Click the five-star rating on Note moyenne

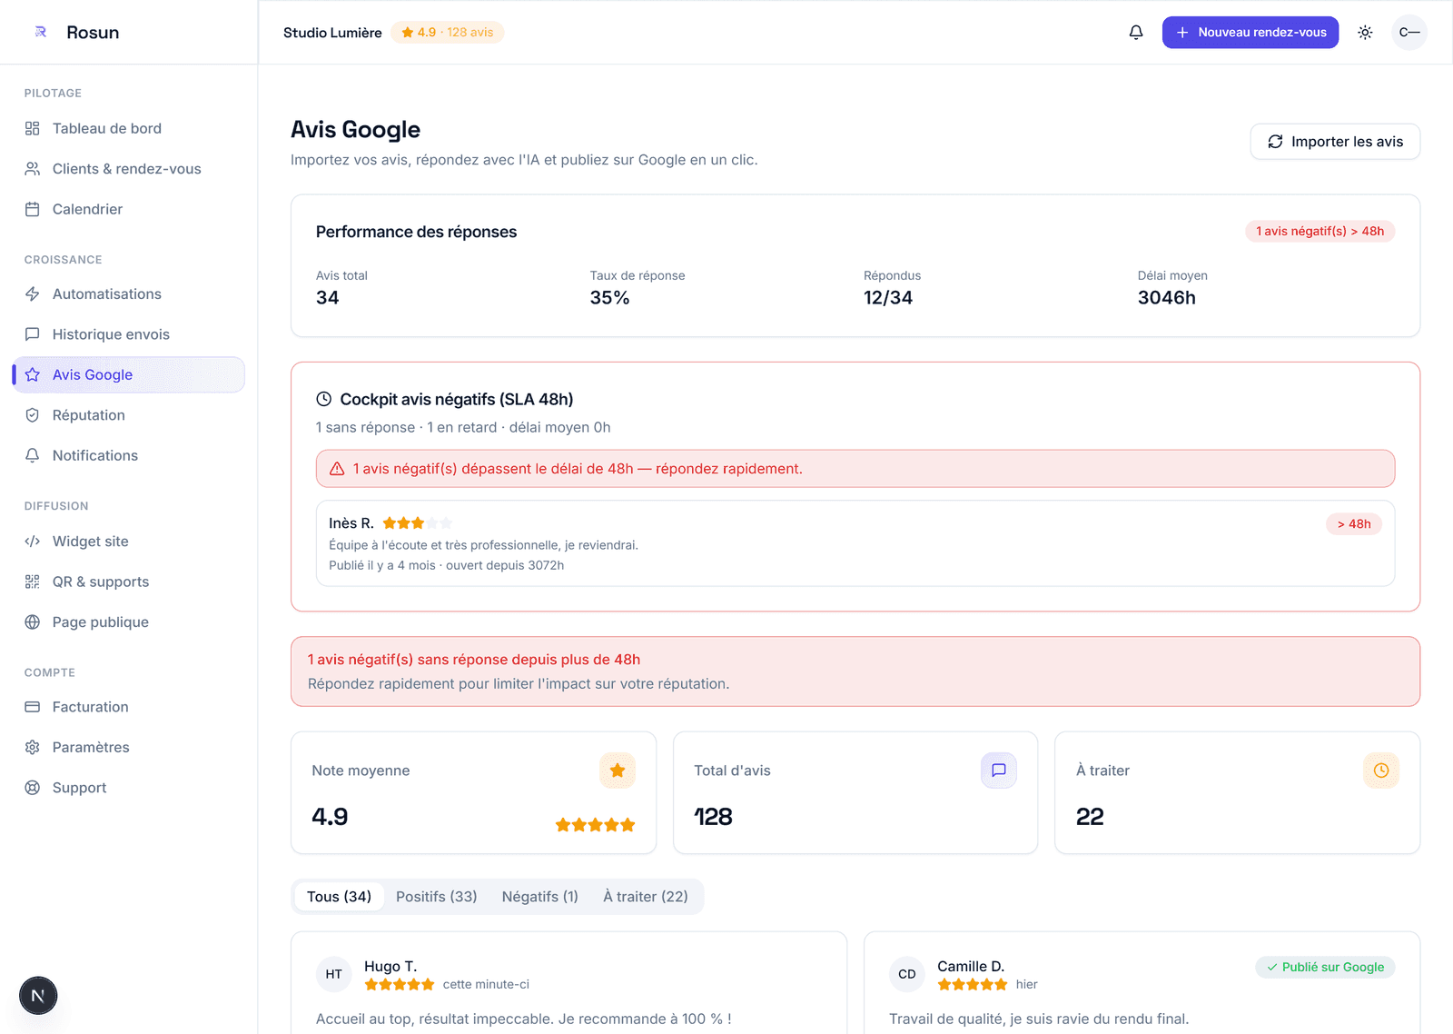pos(596,825)
